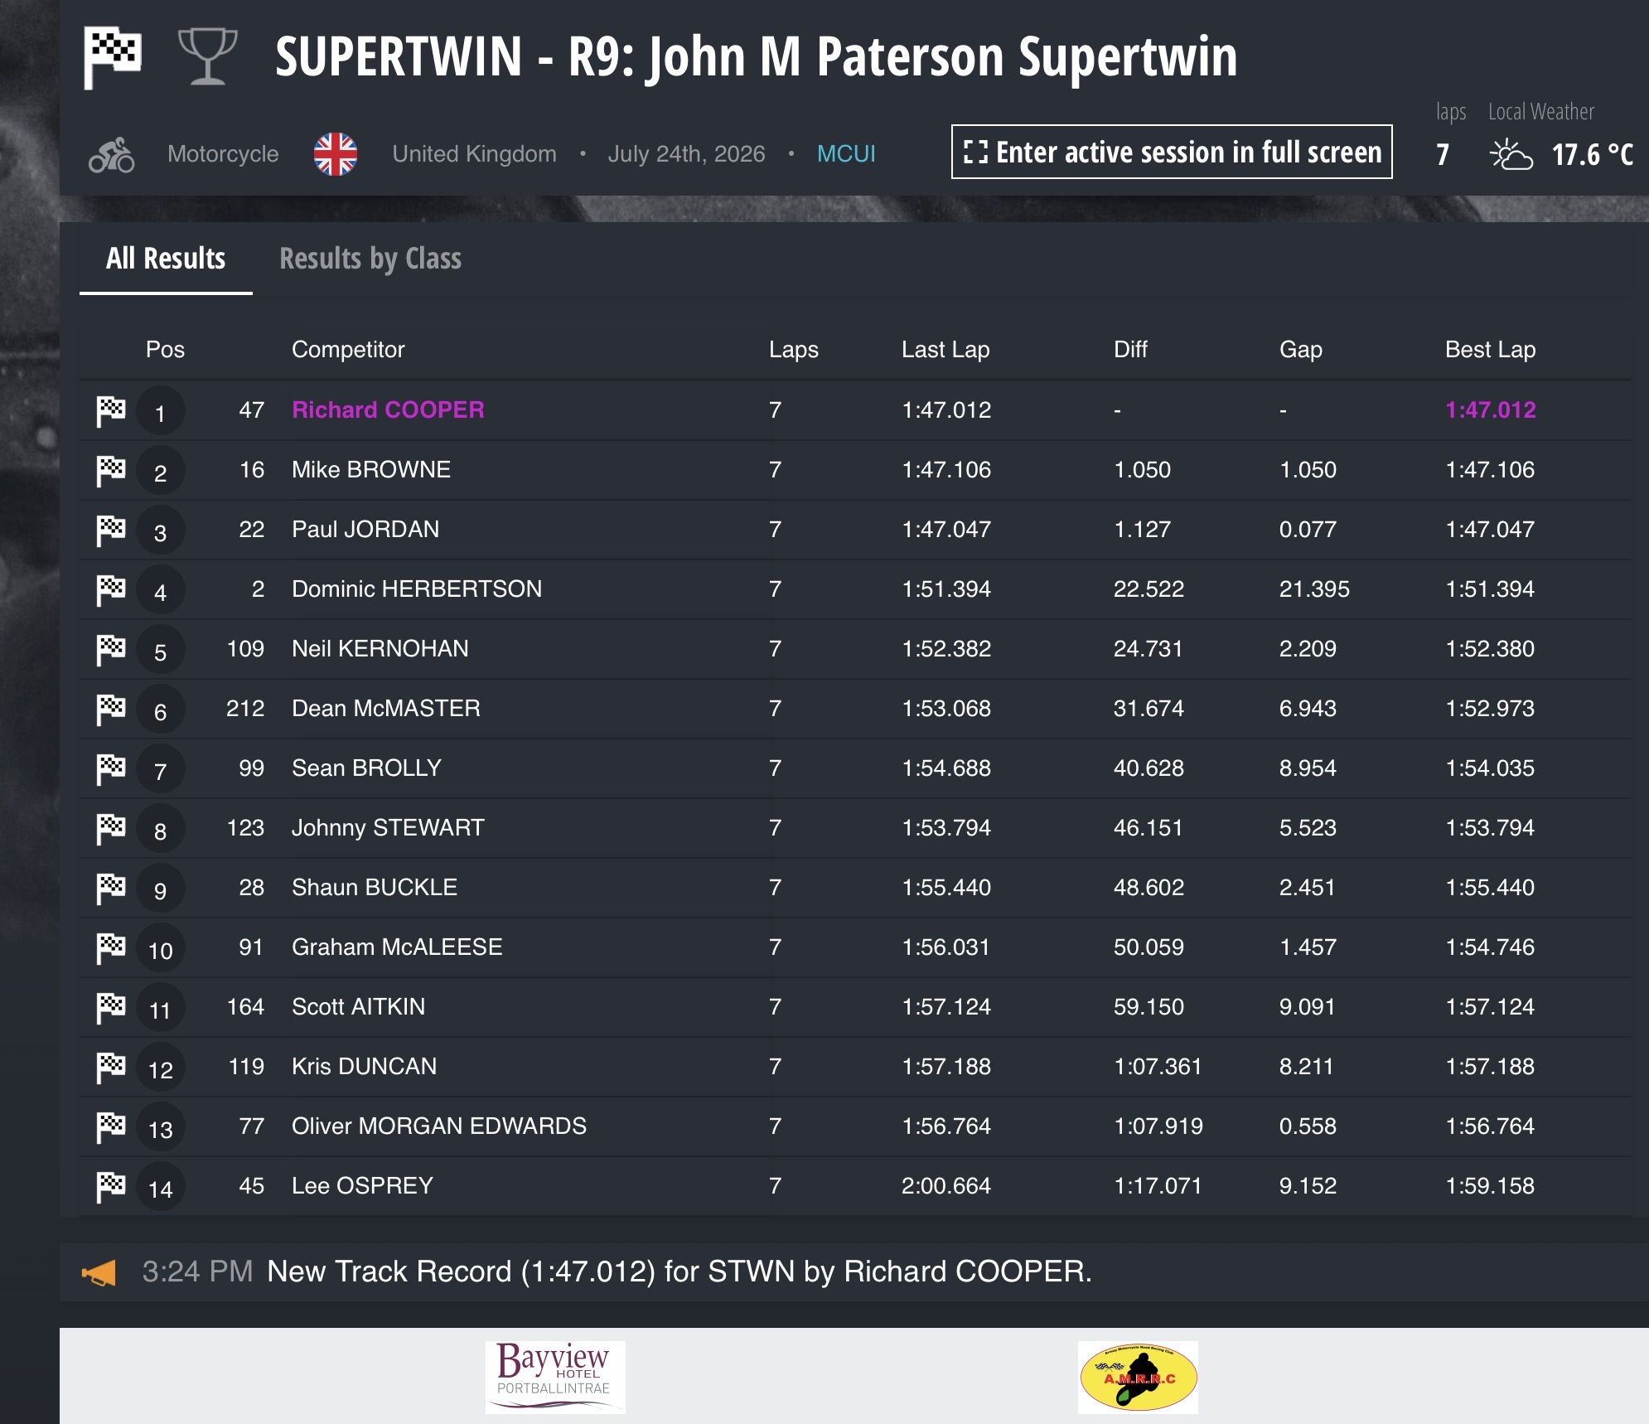Click the finish flag in Kris DUNCAN's row
The image size is (1649, 1424).
[x=111, y=1067]
